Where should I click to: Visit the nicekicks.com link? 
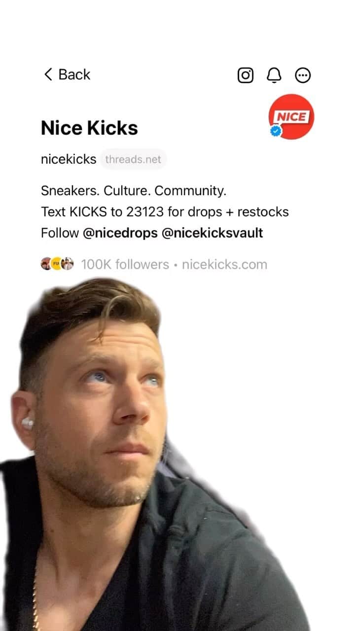point(224,264)
